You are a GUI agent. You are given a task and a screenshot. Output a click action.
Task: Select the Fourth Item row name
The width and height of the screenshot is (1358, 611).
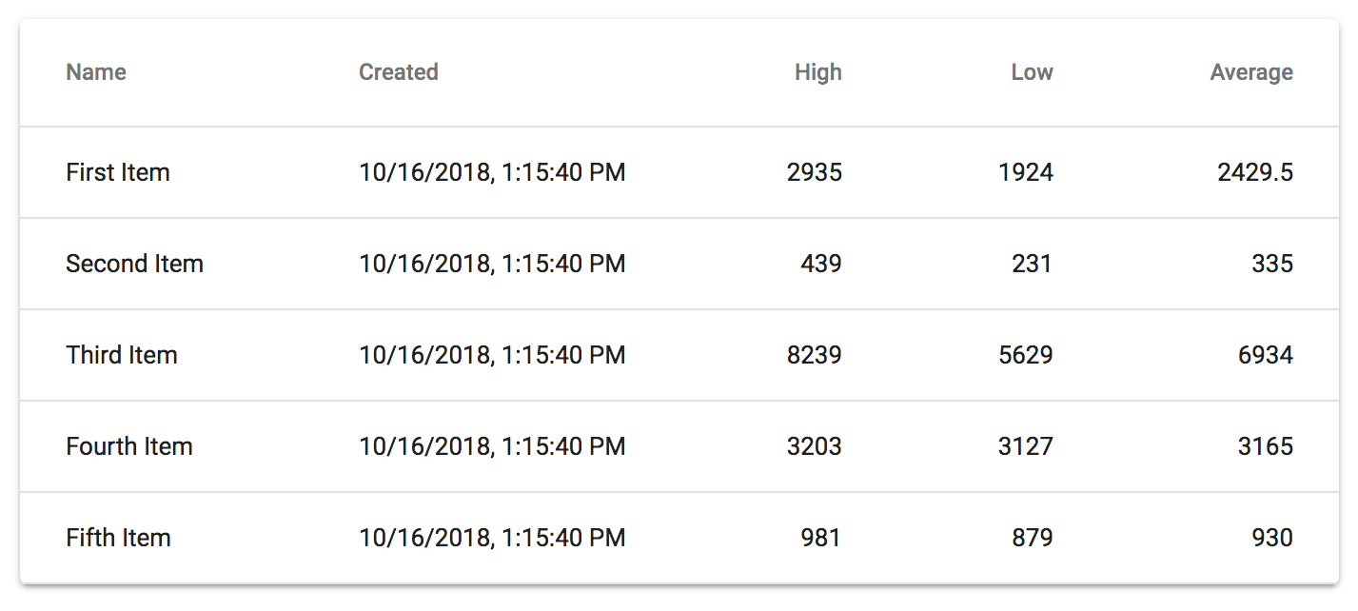click(x=129, y=446)
